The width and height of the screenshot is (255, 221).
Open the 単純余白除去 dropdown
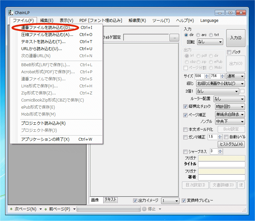pyautogui.click(x=230, y=114)
